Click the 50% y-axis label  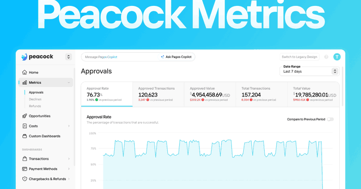[x=93, y=165]
